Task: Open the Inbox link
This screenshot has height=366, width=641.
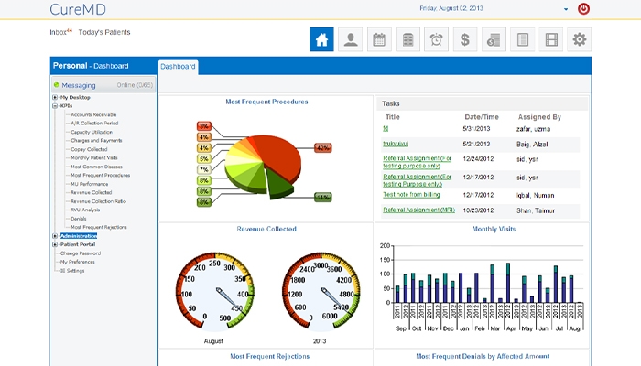Action: coord(60,32)
